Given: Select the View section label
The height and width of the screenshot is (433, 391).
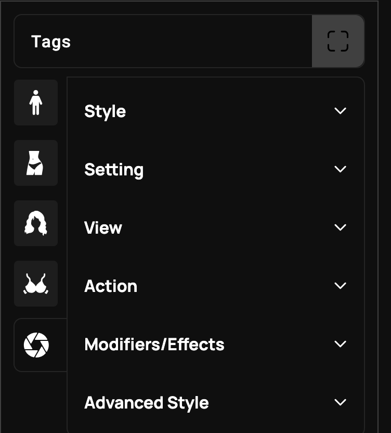Looking at the screenshot, I should (x=103, y=228).
